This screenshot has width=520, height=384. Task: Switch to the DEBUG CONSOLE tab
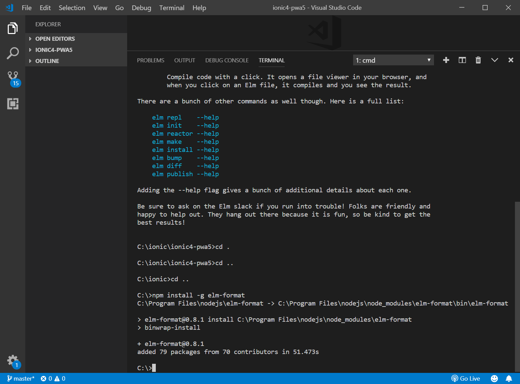coord(227,60)
